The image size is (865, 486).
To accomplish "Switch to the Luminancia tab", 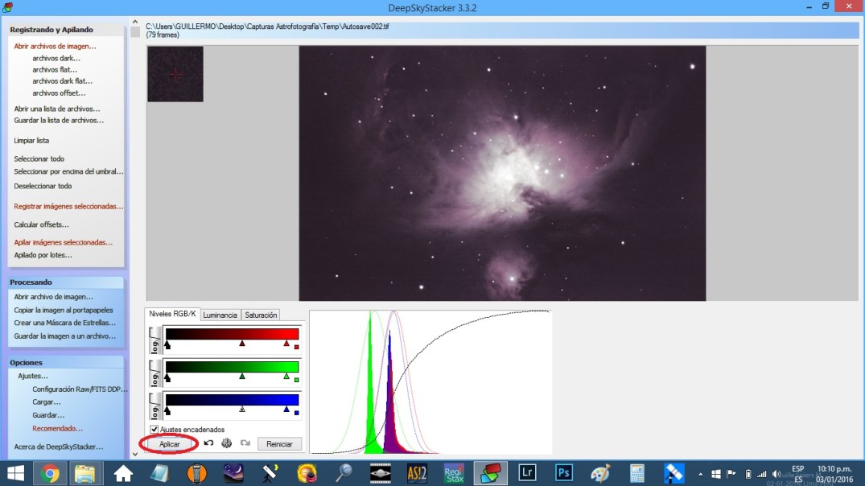I will pos(220,315).
